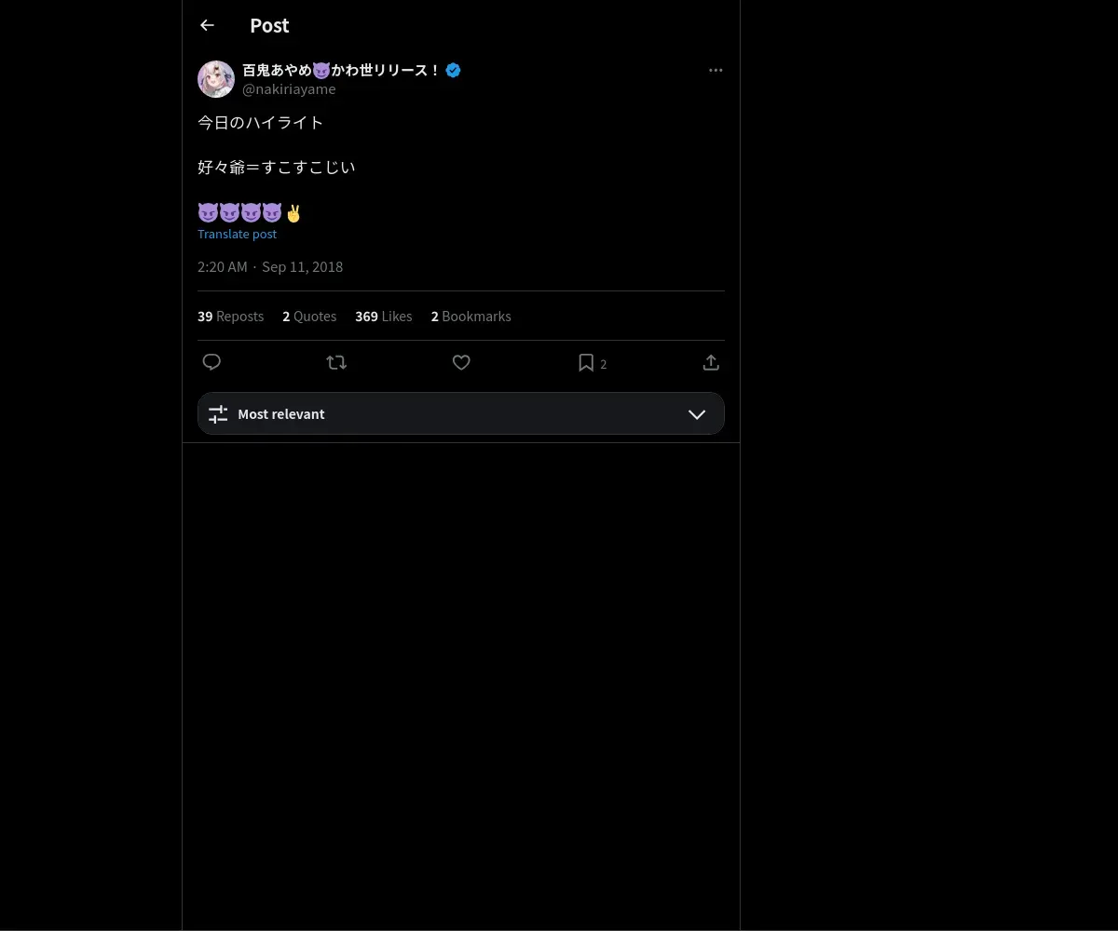View the 369 Likes list
The image size is (1118, 931).
[x=383, y=317]
